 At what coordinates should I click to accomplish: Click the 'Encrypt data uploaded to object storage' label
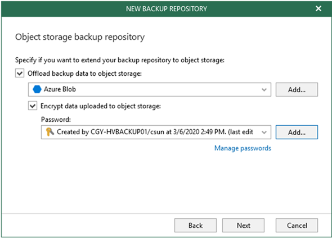point(101,106)
